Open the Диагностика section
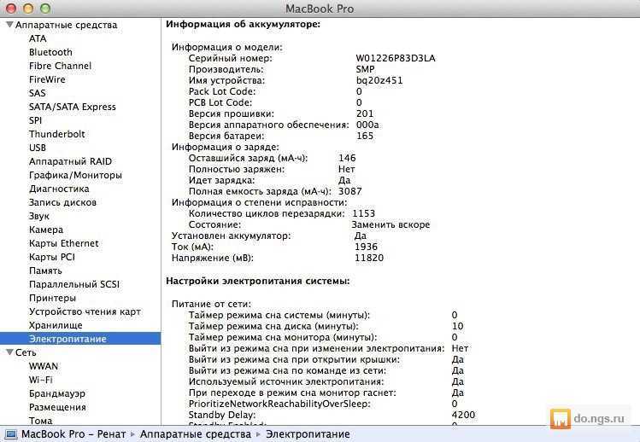Viewport: 640px width, 442px height. 59,189
